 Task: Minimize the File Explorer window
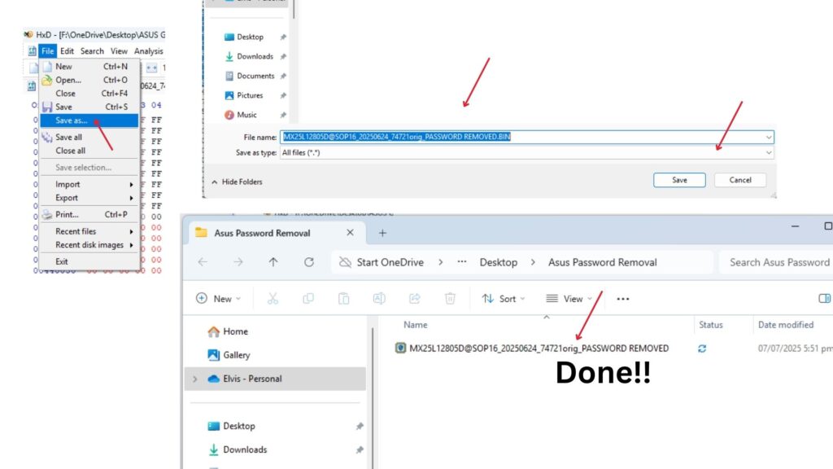[x=795, y=226]
